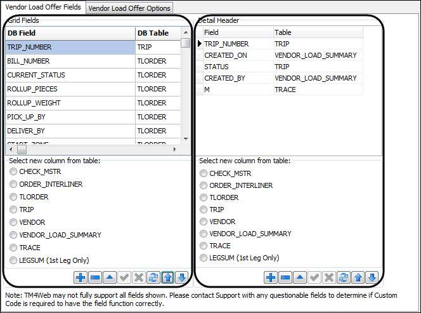The width and height of the screenshot is (421, 313).
Task: Click the remove (minus) button under Grid Fields
Action: tap(94, 277)
